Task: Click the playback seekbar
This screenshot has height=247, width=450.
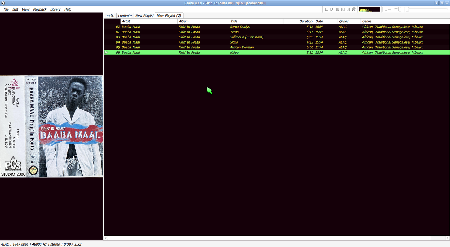Action: tap(426, 9)
